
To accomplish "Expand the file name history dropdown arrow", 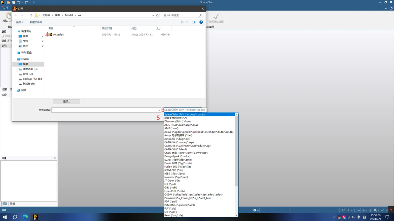I will (159, 110).
